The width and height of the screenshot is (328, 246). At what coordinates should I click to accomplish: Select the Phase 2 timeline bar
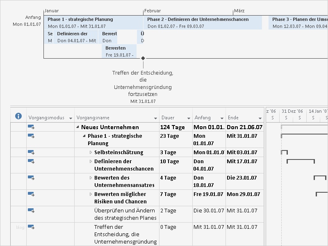coord(203,23)
